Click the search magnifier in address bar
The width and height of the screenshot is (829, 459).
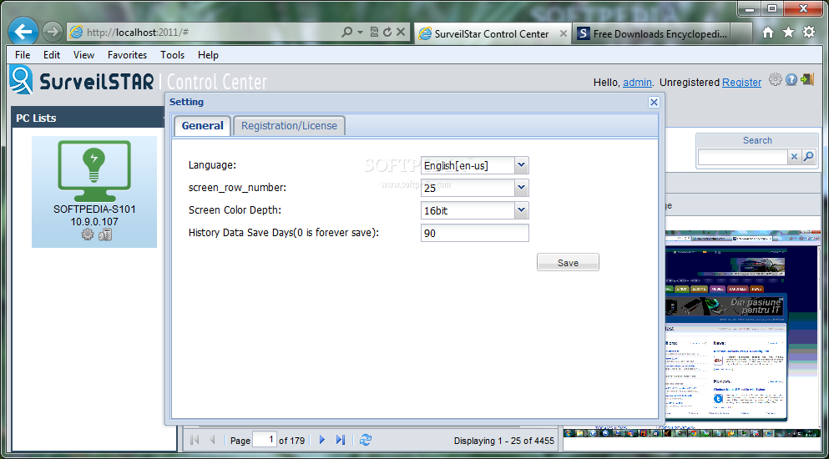point(346,33)
